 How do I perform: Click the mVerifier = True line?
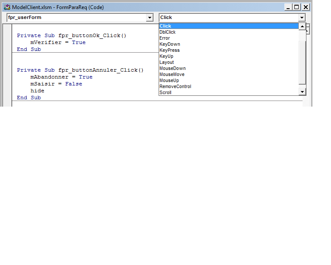coord(58,42)
